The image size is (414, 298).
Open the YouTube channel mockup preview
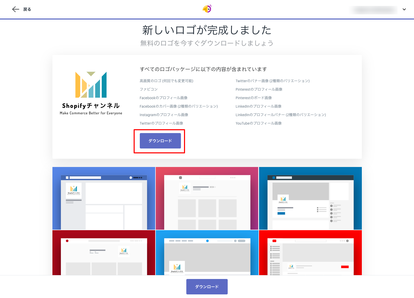(310, 253)
